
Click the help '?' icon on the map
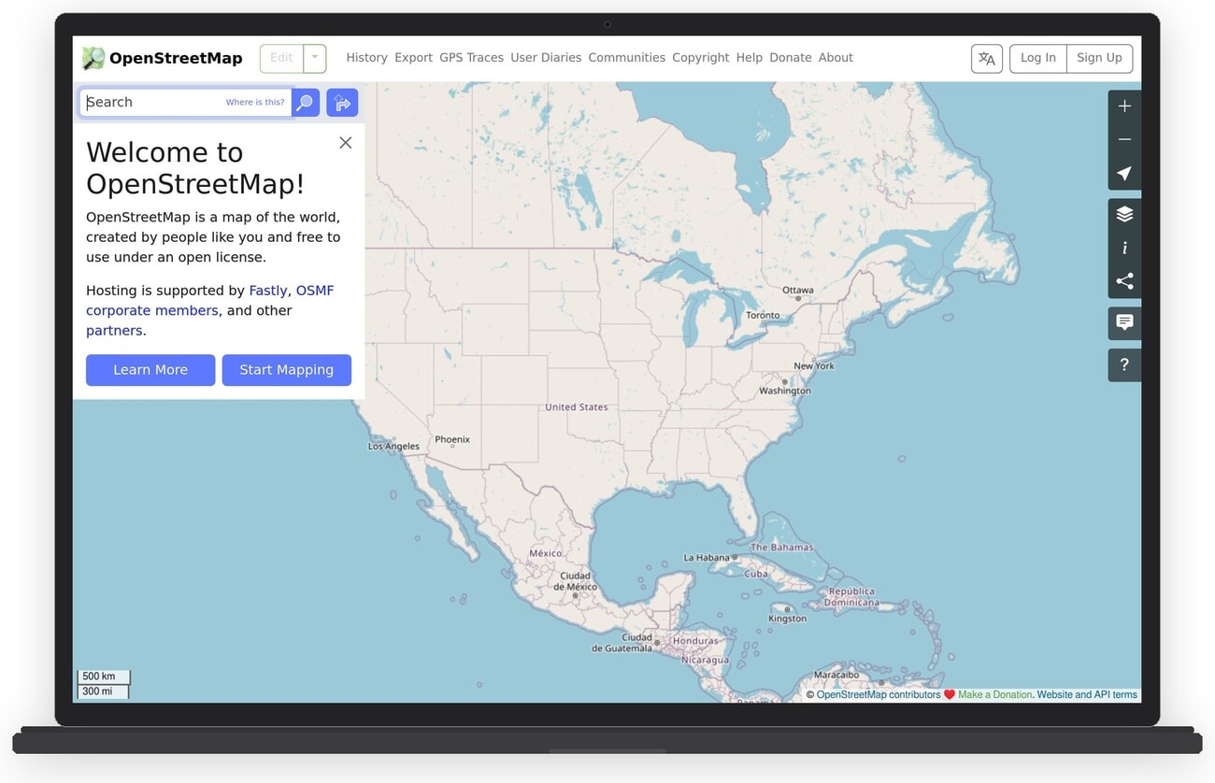1123,364
